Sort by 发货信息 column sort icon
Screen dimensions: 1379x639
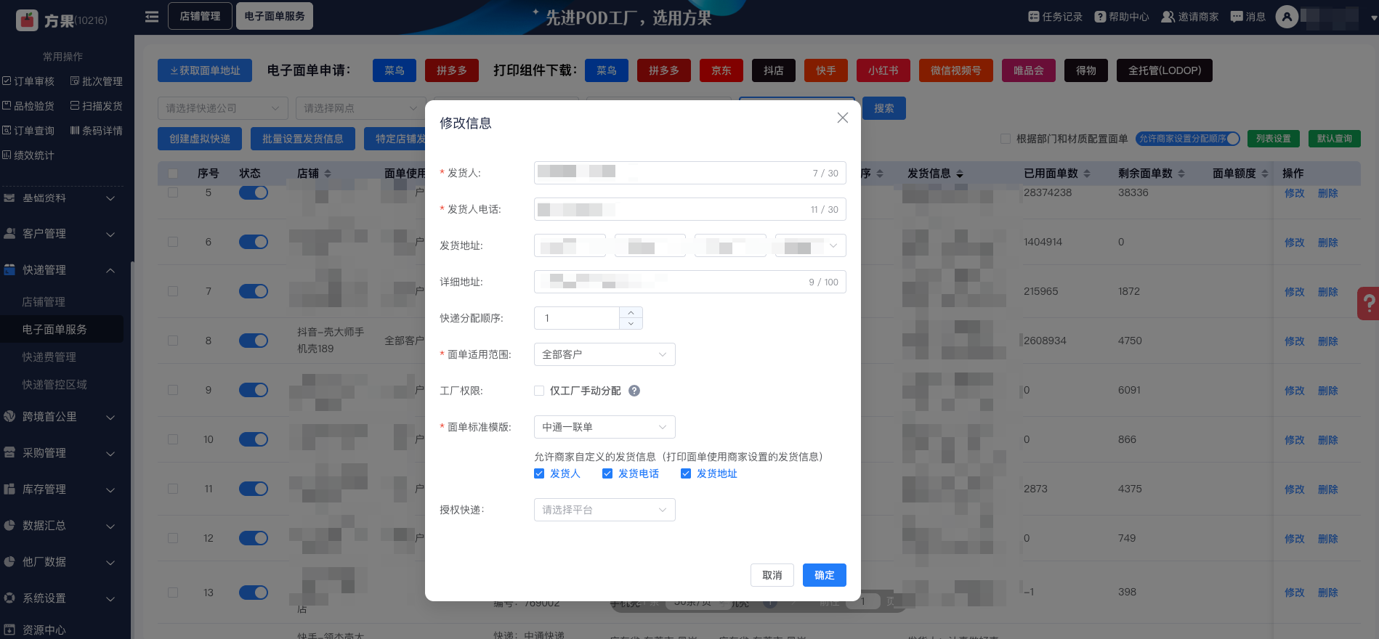pyautogui.click(x=960, y=174)
